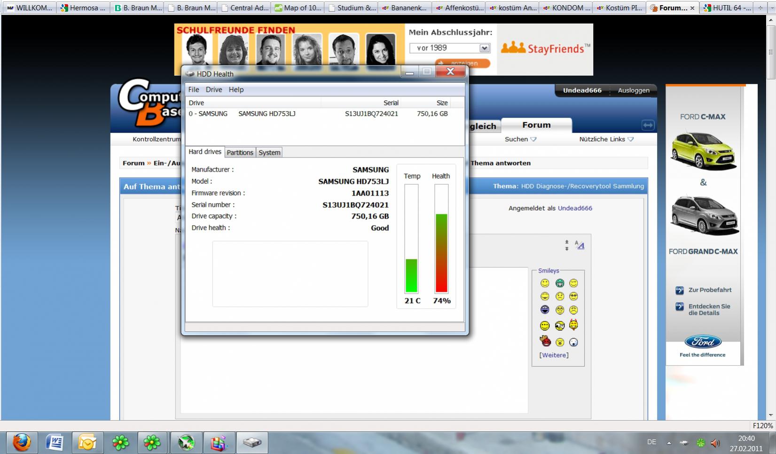
Task: Insert the white shocked smiley
Action: (573, 342)
